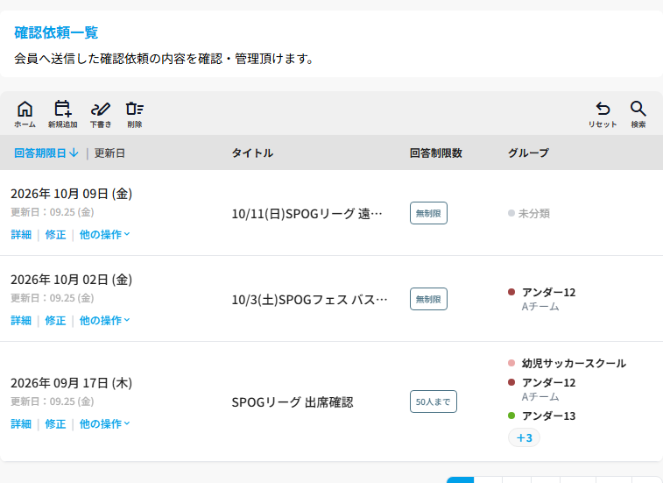This screenshot has width=663, height=483.
Task: Click title 10/3(土)SPOGフェス バス…
Action: point(309,299)
